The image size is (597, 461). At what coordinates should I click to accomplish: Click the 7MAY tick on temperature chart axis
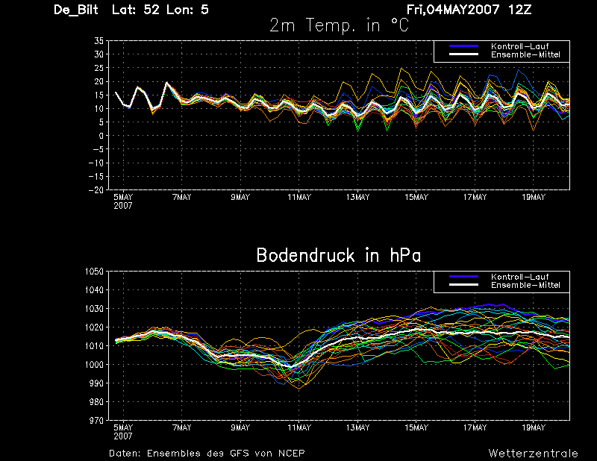point(181,197)
